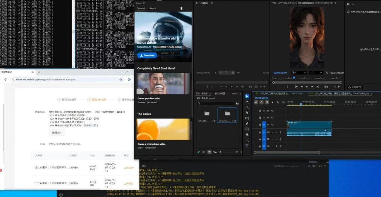
Task: Click Project panel name tab
Action: (202, 93)
